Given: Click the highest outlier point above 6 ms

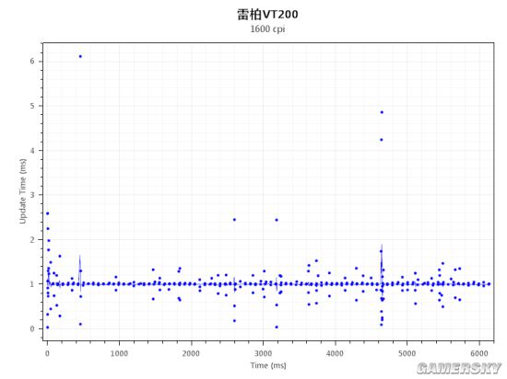Looking at the screenshot, I should (x=80, y=56).
